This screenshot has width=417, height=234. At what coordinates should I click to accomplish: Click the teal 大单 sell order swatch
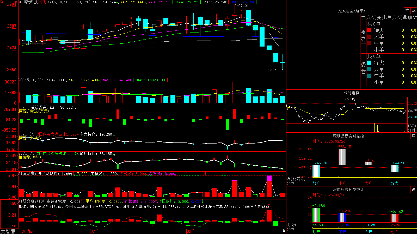point(369,69)
